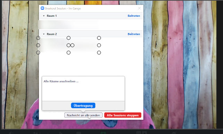The height and width of the screenshot is (134, 223).
Task: Join Raum 2 via Beitreten link
Action: [134, 34]
